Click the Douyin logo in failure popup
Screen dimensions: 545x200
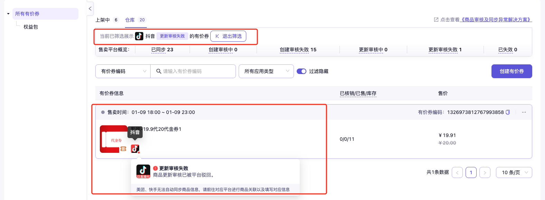tap(143, 171)
